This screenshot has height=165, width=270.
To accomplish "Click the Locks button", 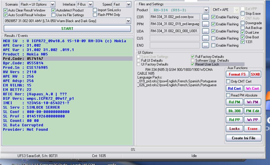I will click(234, 129).
